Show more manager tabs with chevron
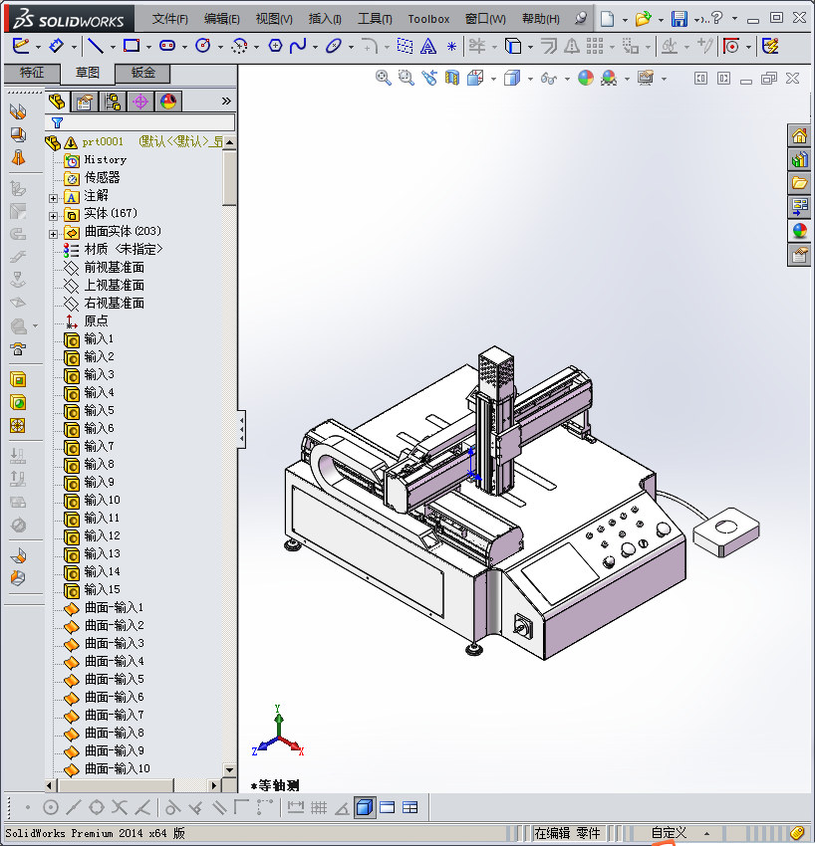This screenshot has height=846, width=815. coord(226,101)
